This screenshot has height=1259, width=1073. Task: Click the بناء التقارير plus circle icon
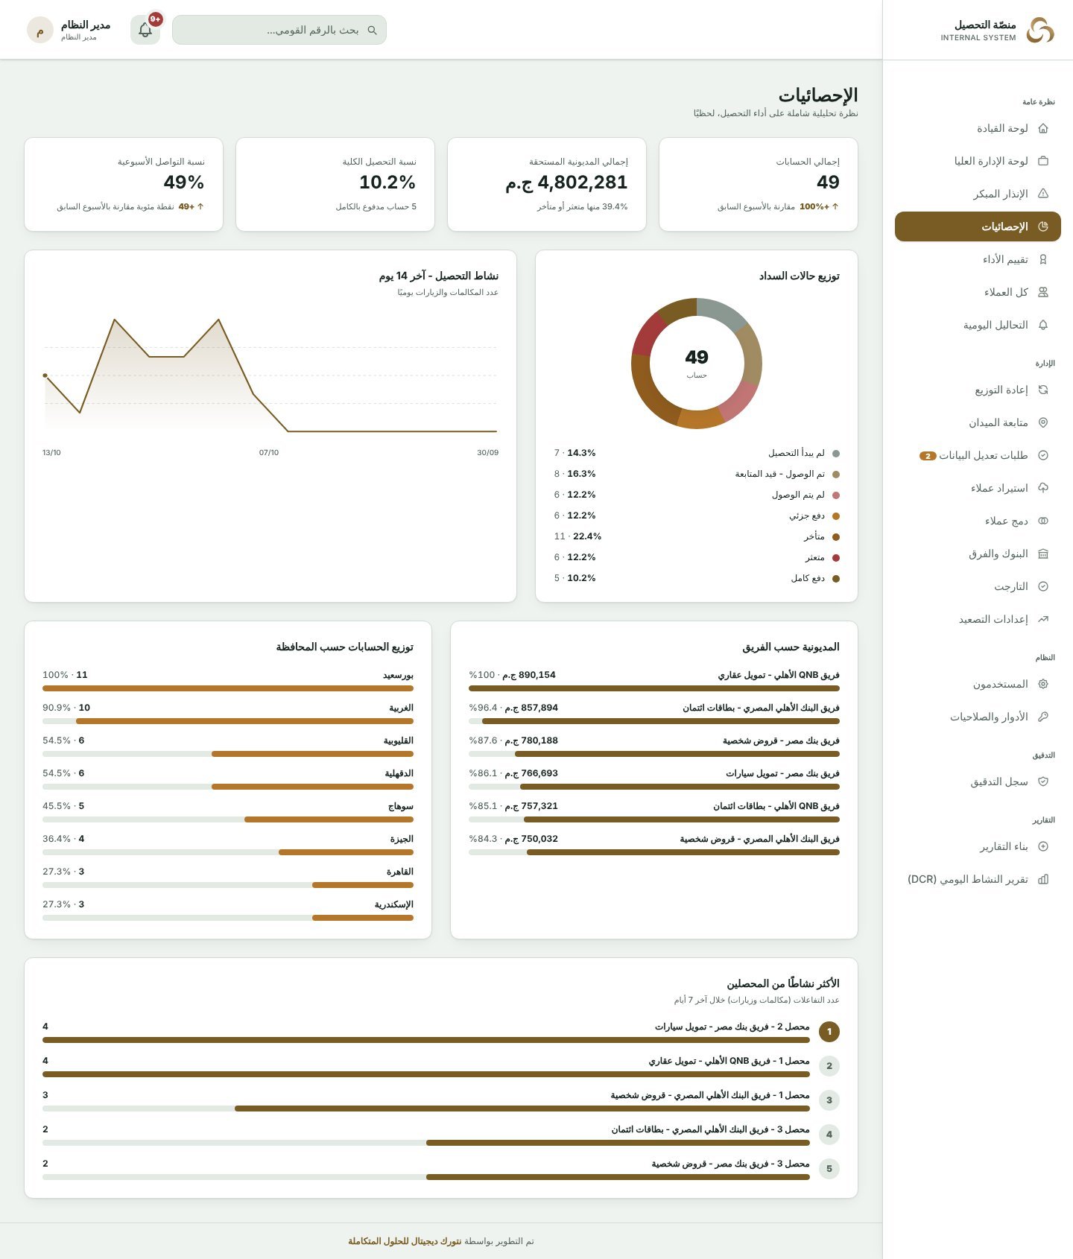click(x=1043, y=846)
